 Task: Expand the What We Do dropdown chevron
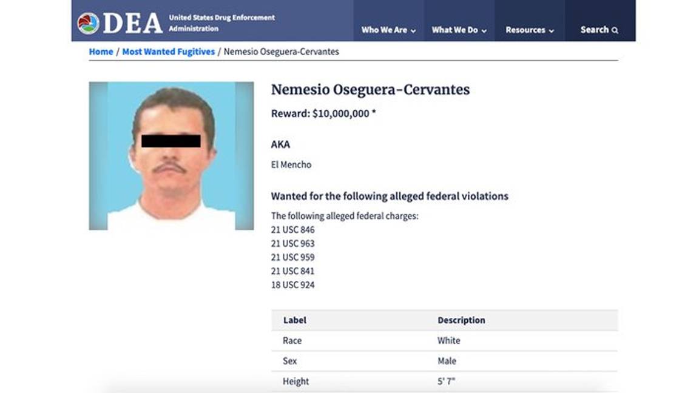[484, 29]
